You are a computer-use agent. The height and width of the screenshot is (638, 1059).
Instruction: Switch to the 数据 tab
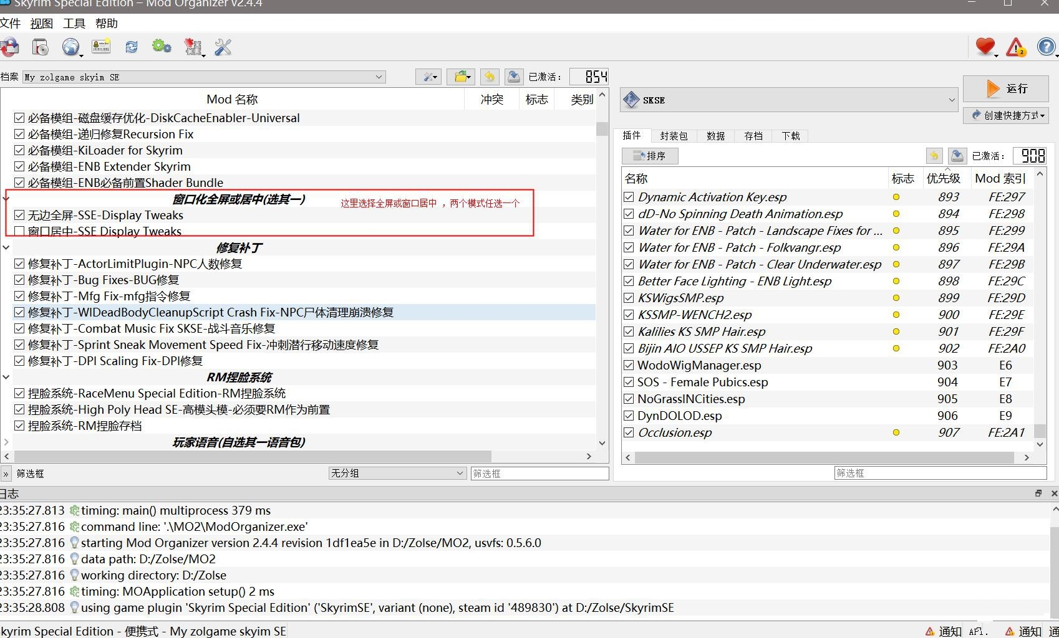click(x=716, y=136)
